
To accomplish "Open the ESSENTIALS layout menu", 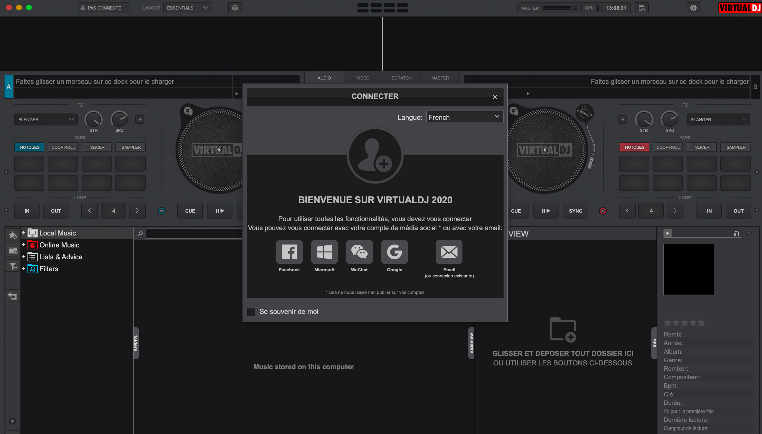I will click(x=187, y=8).
